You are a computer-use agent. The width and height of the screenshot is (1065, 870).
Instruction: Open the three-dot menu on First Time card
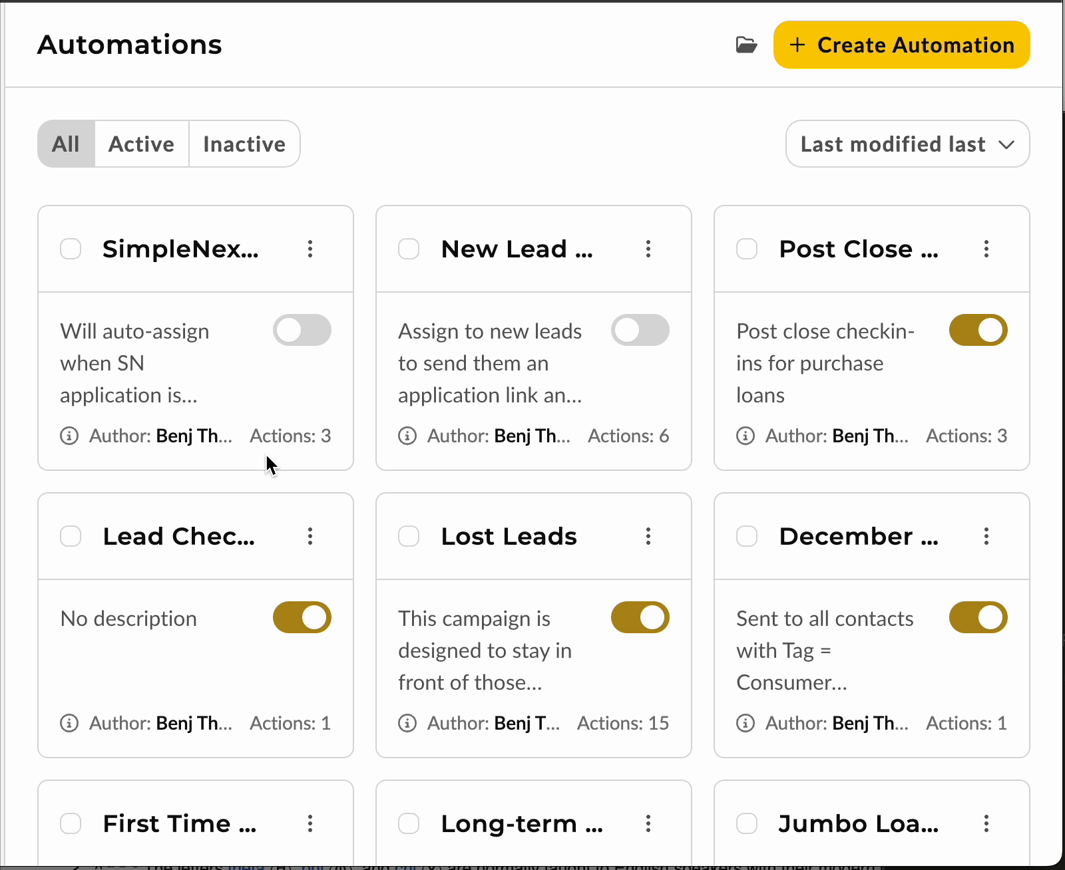click(310, 823)
